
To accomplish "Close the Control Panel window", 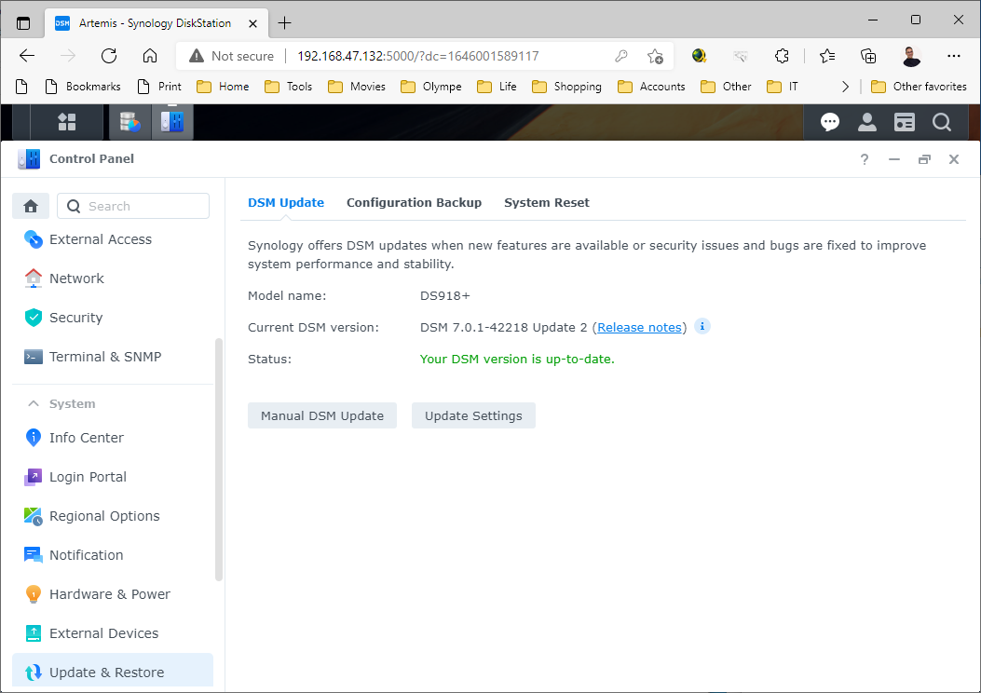I will coord(953,159).
